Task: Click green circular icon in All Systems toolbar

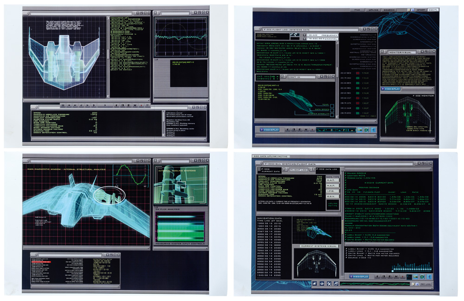Action: click(423, 277)
